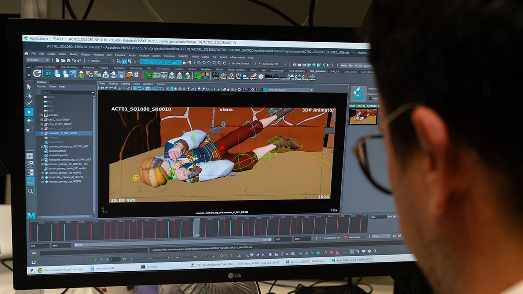
Task: Switch to the Rigging shelf tab
Action: [103, 68]
